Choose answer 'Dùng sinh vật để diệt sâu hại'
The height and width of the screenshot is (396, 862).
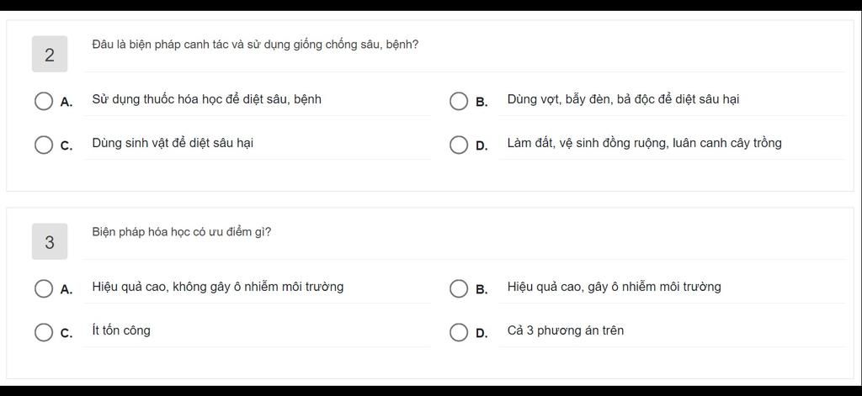tap(173, 144)
